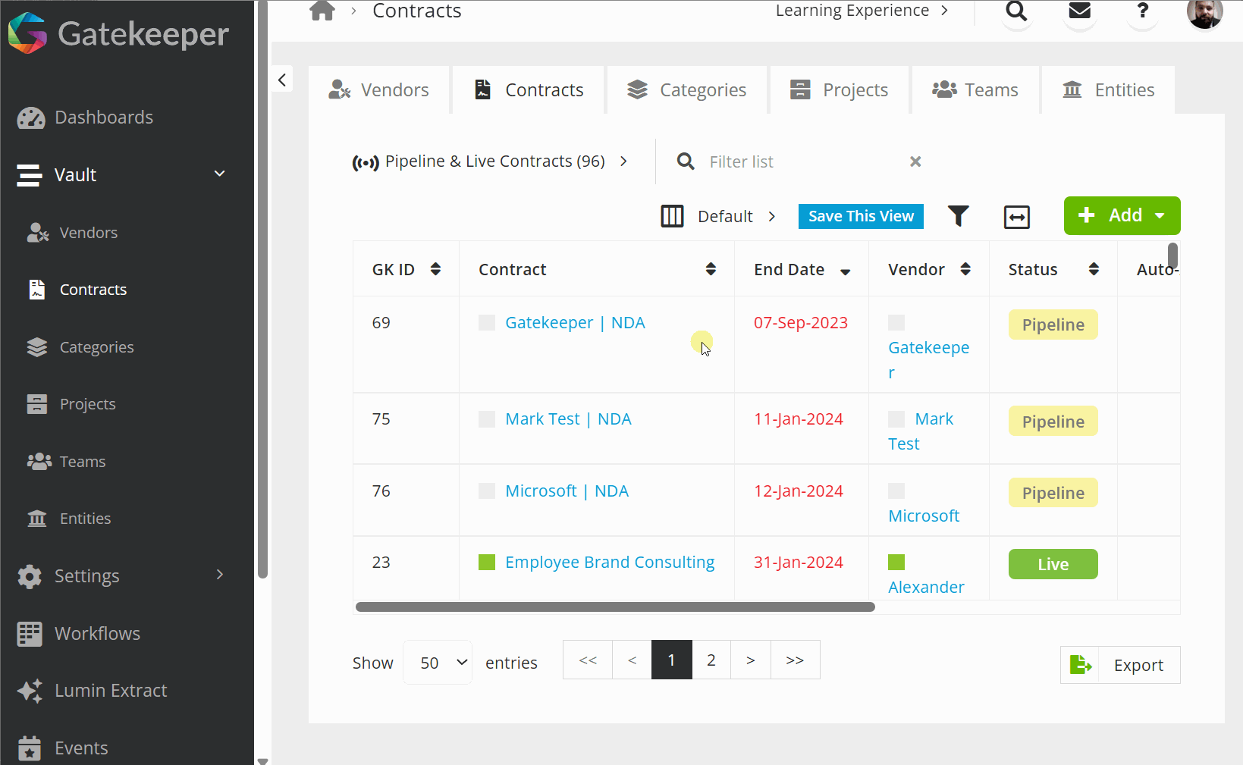Image resolution: width=1243 pixels, height=765 pixels.
Task: Sort by End Date column arrow
Action: coord(845,271)
